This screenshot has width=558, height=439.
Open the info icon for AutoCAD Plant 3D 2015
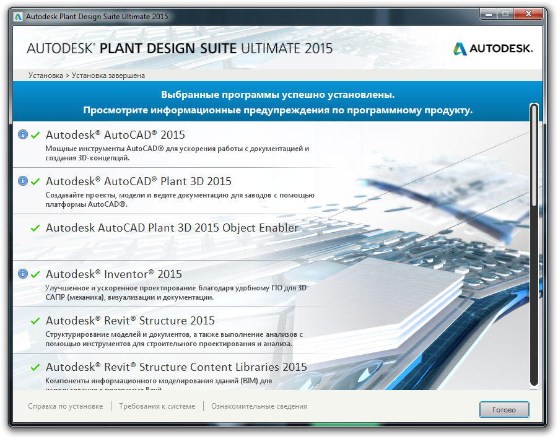(x=23, y=181)
